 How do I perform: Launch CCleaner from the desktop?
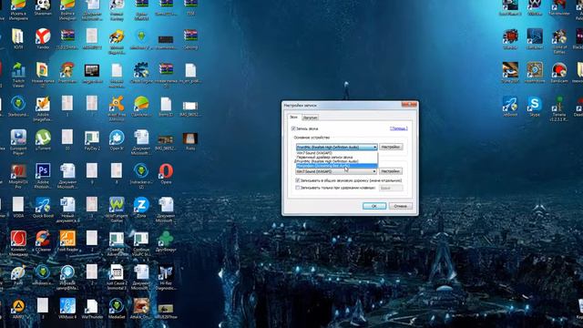(x=43, y=239)
